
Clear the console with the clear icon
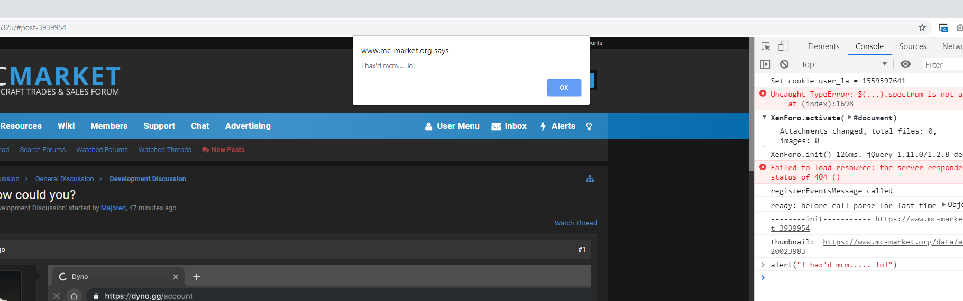[784, 64]
